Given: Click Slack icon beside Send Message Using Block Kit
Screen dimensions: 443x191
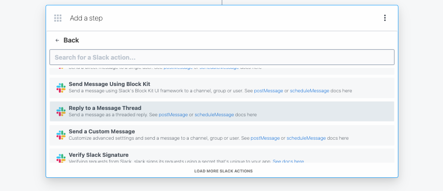Looking at the screenshot, I should pyautogui.click(x=61, y=88).
